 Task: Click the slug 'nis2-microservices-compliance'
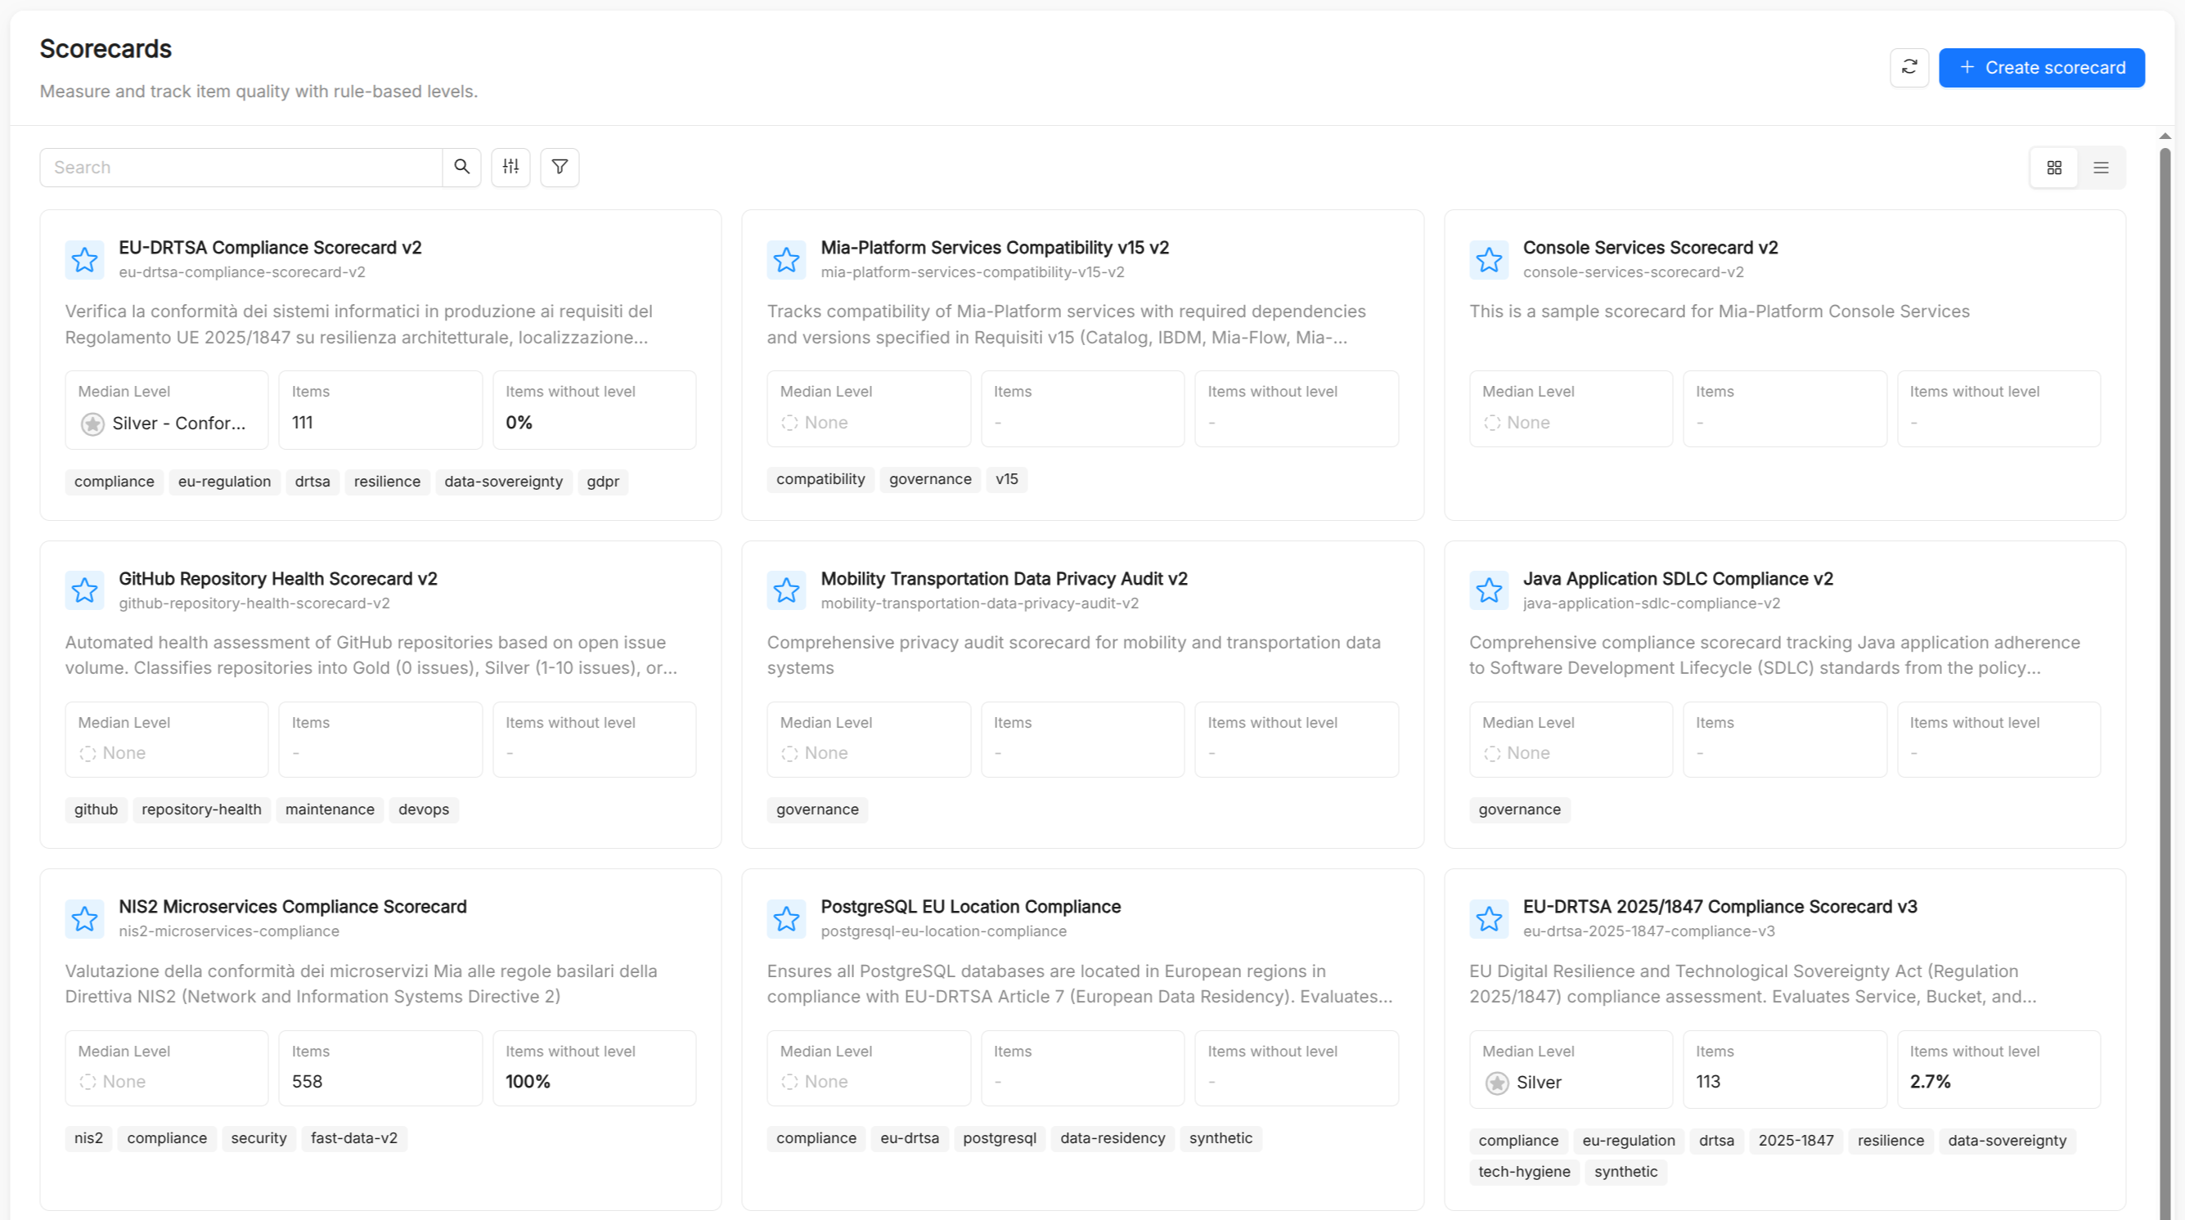[x=229, y=931]
